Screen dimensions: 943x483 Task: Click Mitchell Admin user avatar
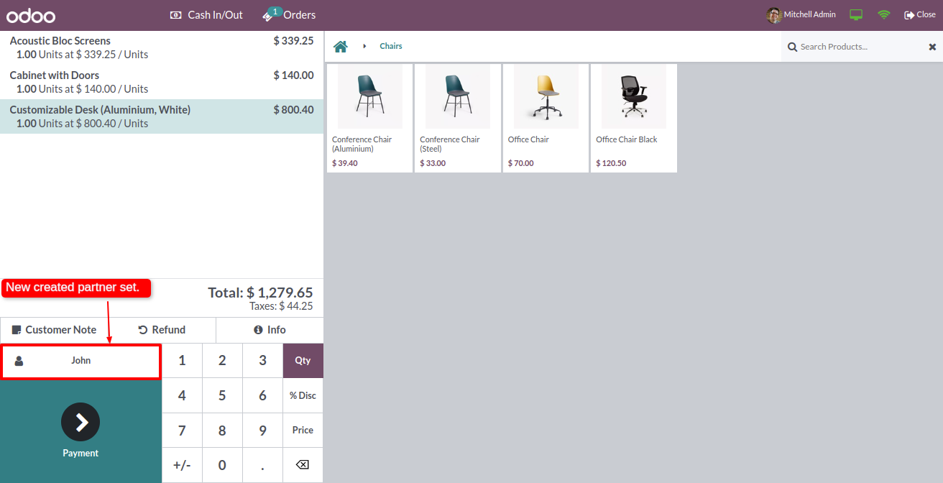coord(773,14)
